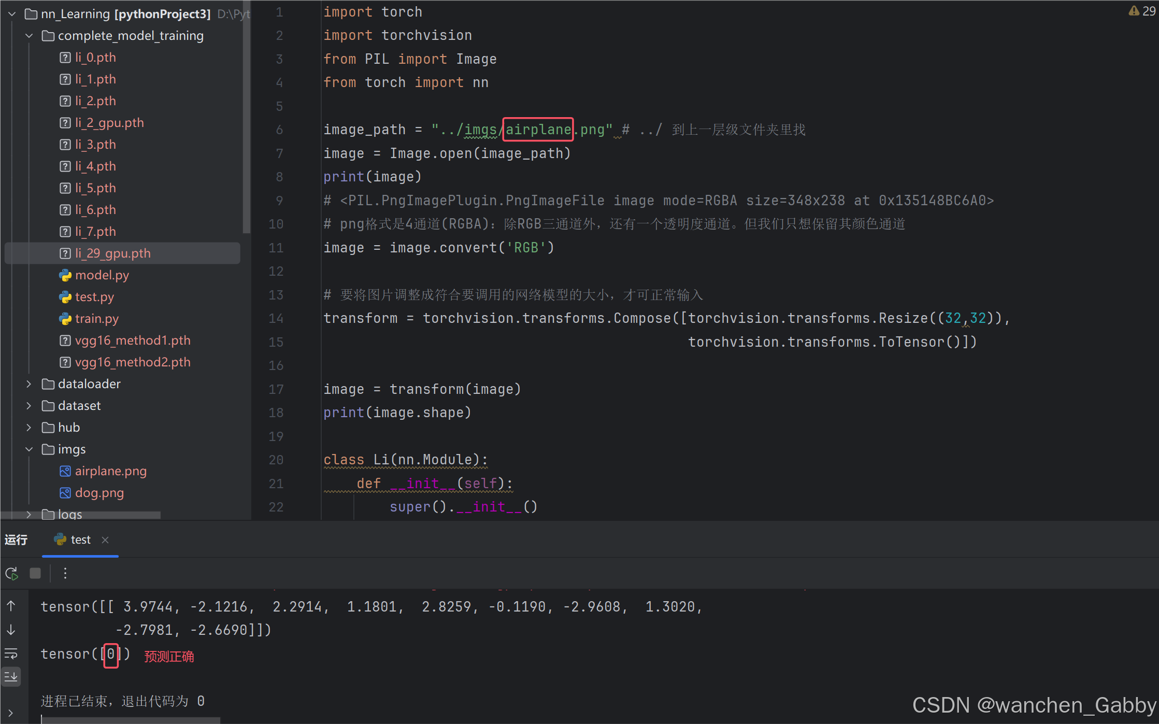Place cursor on image.convert('RGB') line
1159x724 pixels.
439,248
